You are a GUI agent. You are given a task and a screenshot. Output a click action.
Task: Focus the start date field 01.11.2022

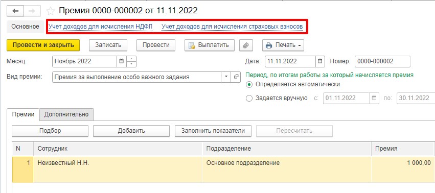click(346, 98)
